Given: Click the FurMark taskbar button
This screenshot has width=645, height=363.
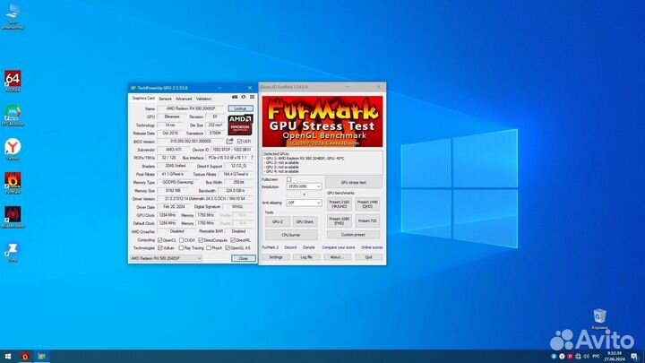Looking at the screenshot, I should tap(25, 357).
